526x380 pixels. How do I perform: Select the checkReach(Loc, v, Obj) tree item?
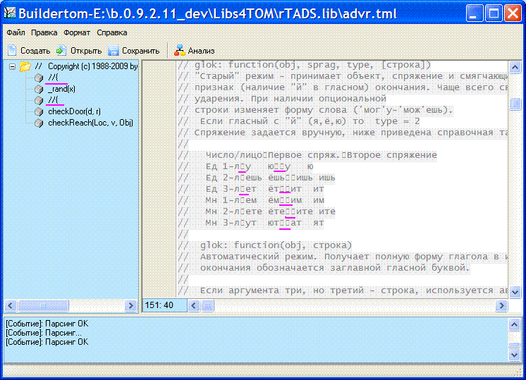click(x=90, y=123)
